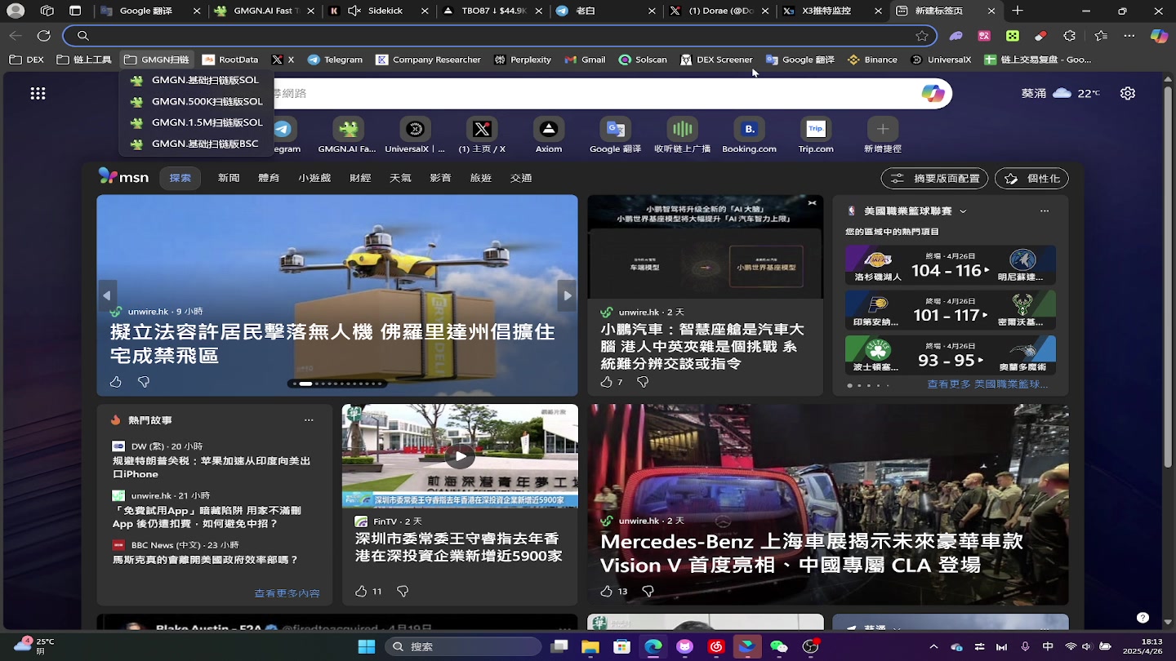Add a shortcut with 新增捷徑
The image size is (1176, 661).
pyautogui.click(x=883, y=135)
